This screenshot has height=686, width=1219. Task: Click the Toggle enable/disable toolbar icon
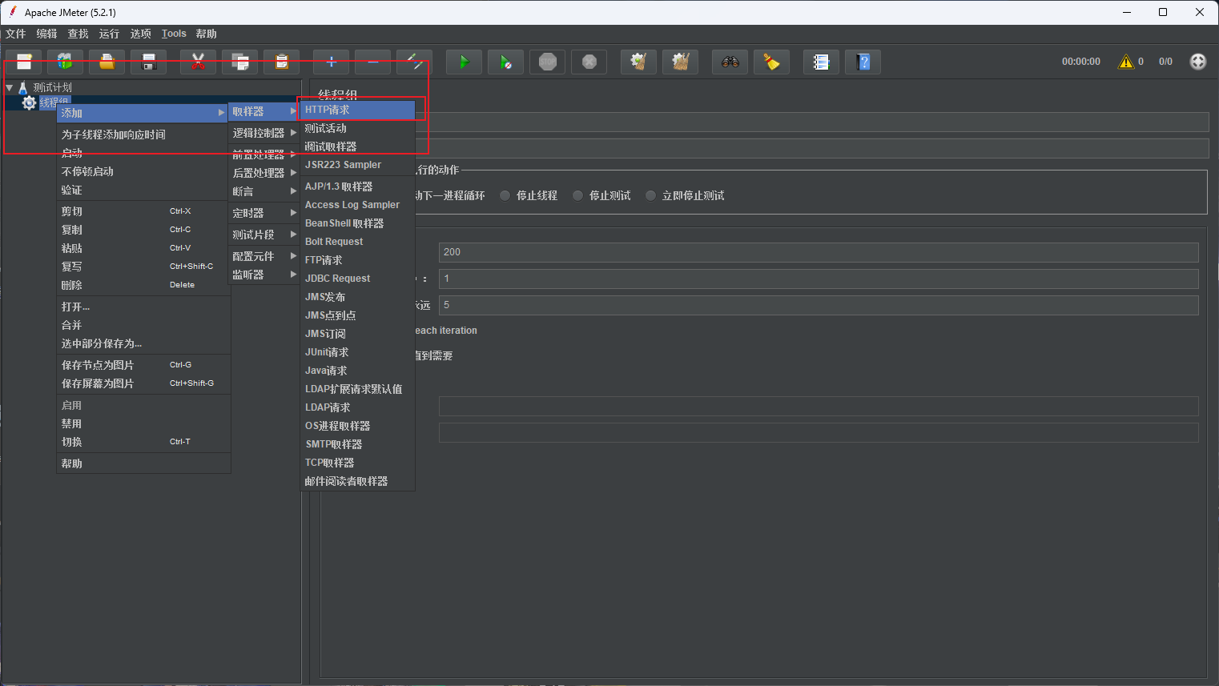pyautogui.click(x=414, y=62)
